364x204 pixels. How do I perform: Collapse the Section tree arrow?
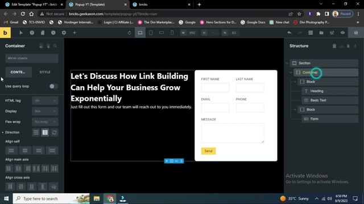pos(287,63)
